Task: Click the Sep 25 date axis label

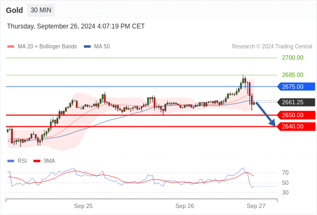Action: point(83,206)
